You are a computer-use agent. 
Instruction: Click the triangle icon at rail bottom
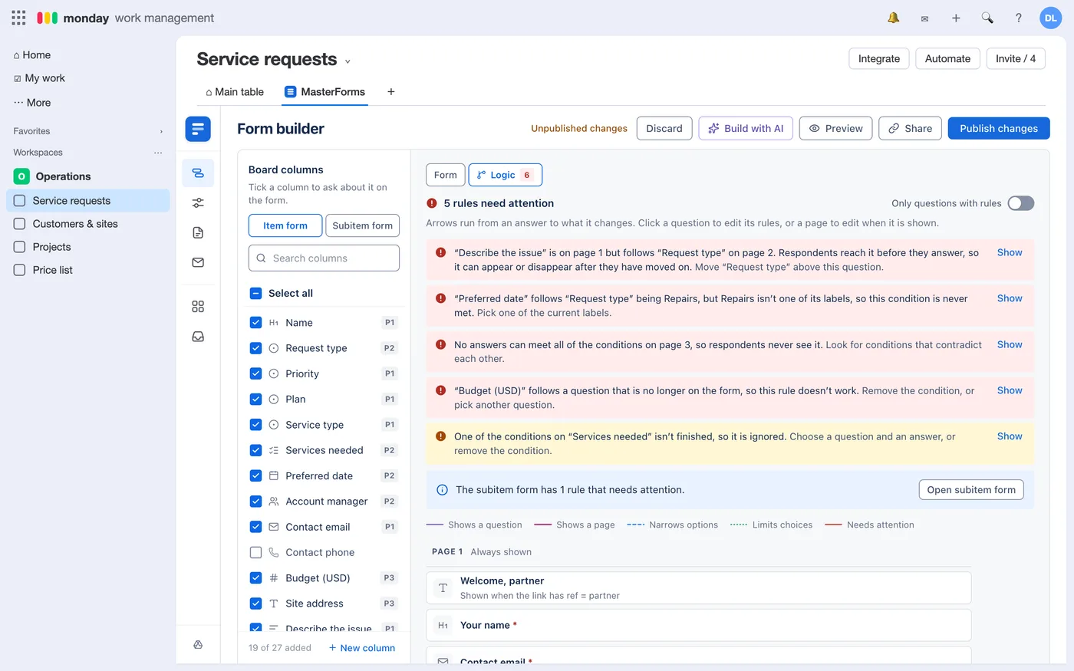click(198, 645)
